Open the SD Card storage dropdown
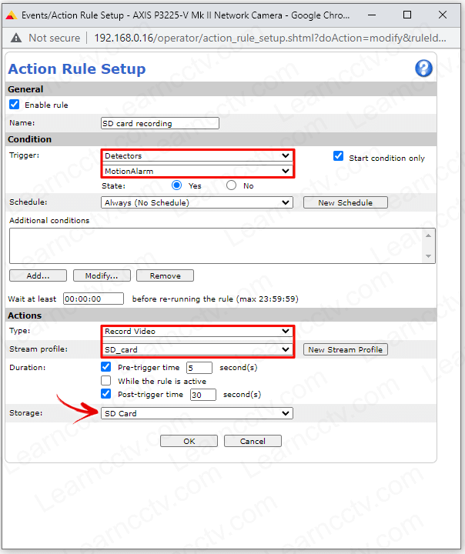 [x=197, y=413]
